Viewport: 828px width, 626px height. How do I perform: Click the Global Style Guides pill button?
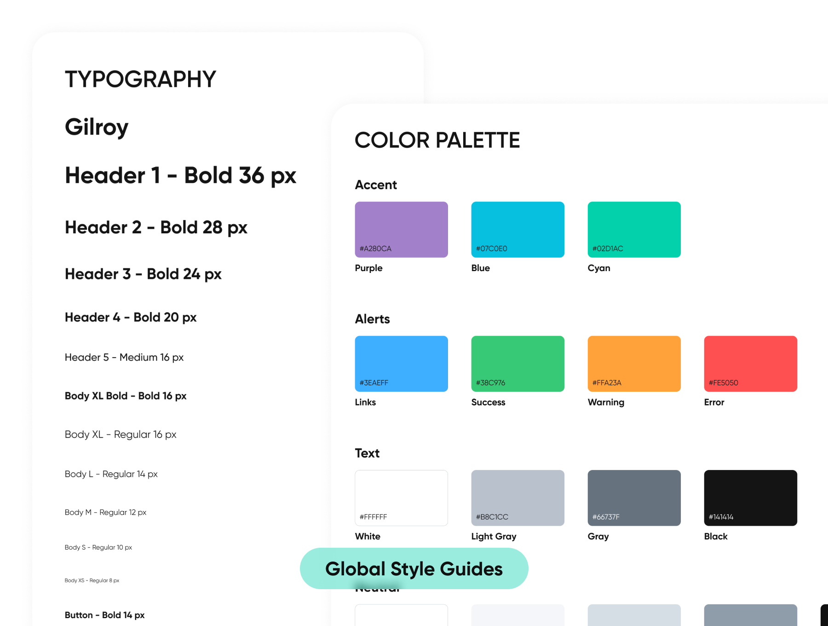[414, 568]
